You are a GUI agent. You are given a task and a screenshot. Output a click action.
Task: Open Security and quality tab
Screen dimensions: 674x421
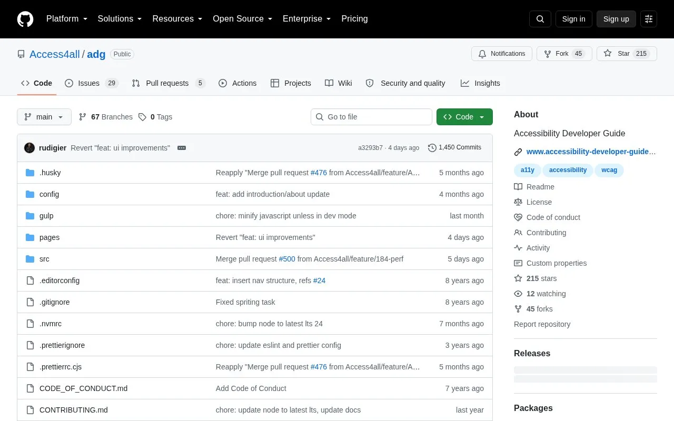coord(405,83)
